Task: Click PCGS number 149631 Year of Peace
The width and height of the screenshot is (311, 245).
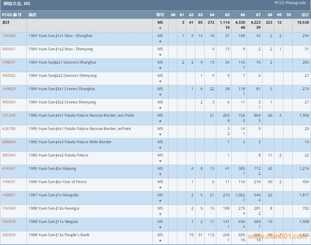Action: 9,182
